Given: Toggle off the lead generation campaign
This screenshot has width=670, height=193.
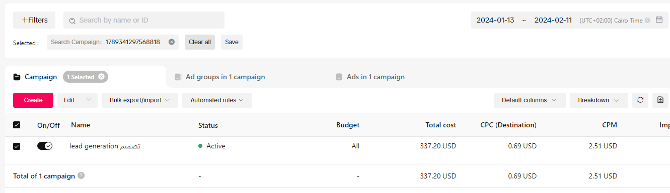Looking at the screenshot, I should click(x=45, y=146).
